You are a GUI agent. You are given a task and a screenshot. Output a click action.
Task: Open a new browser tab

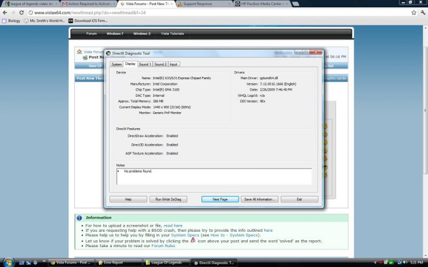point(296,4)
